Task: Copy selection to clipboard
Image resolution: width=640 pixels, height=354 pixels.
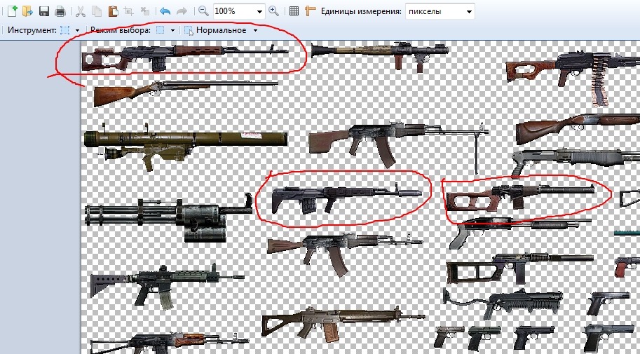Action: [97, 11]
